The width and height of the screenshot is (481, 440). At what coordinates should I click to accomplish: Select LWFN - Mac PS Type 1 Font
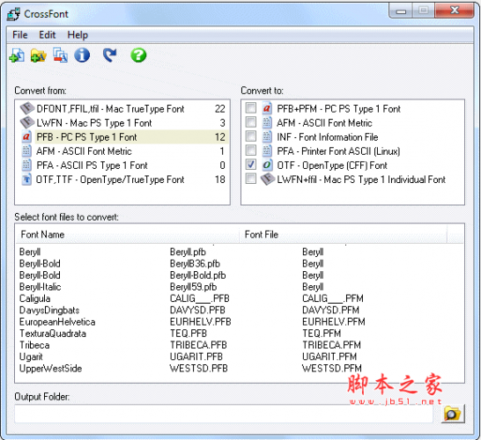pos(122,122)
